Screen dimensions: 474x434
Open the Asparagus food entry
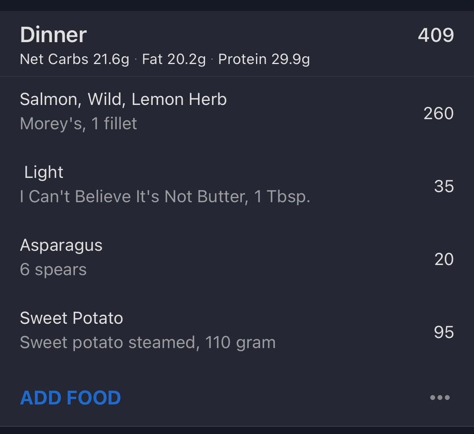point(61,245)
